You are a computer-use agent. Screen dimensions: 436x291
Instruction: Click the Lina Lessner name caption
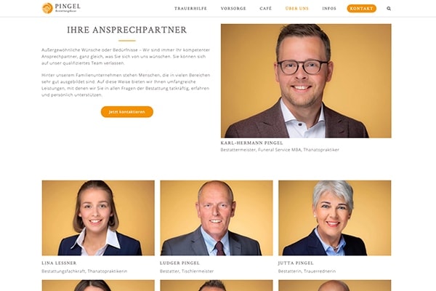coord(59,263)
